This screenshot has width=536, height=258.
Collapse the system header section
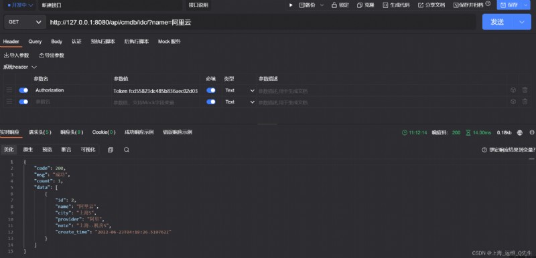tap(20, 67)
